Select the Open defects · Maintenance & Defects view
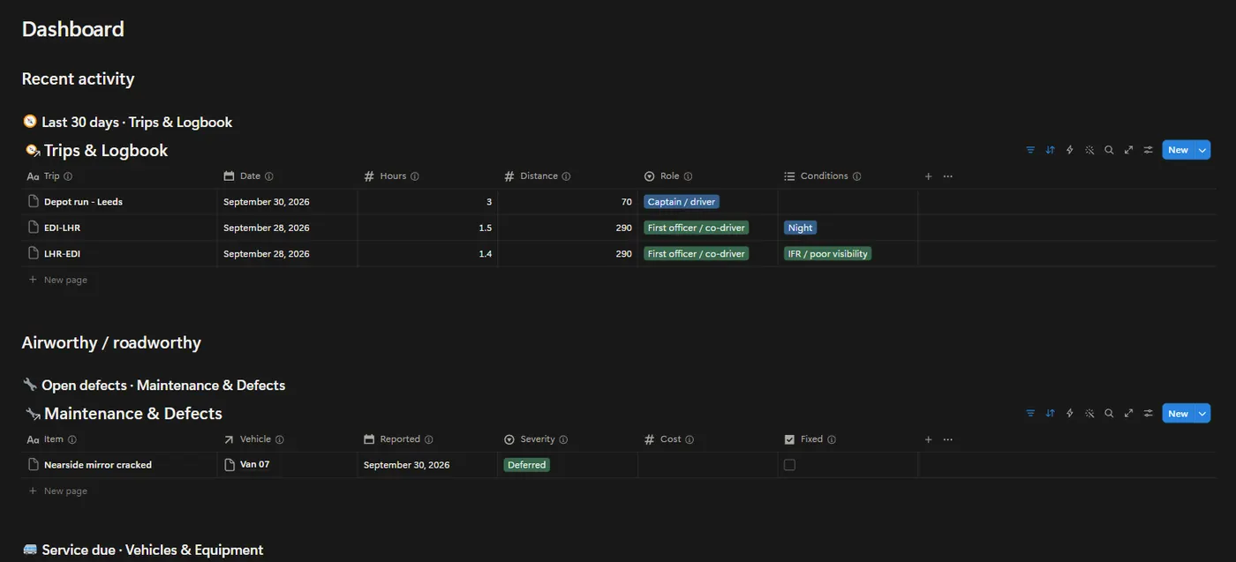Image resolution: width=1236 pixels, height=562 pixels. (x=154, y=386)
